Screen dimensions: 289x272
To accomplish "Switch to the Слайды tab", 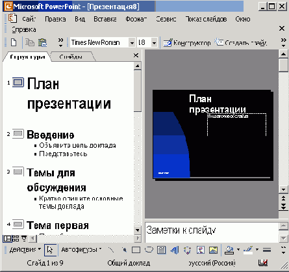I will click(71, 57).
